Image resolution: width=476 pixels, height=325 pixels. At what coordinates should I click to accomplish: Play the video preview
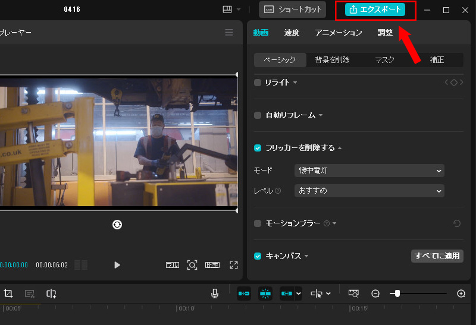pos(117,265)
